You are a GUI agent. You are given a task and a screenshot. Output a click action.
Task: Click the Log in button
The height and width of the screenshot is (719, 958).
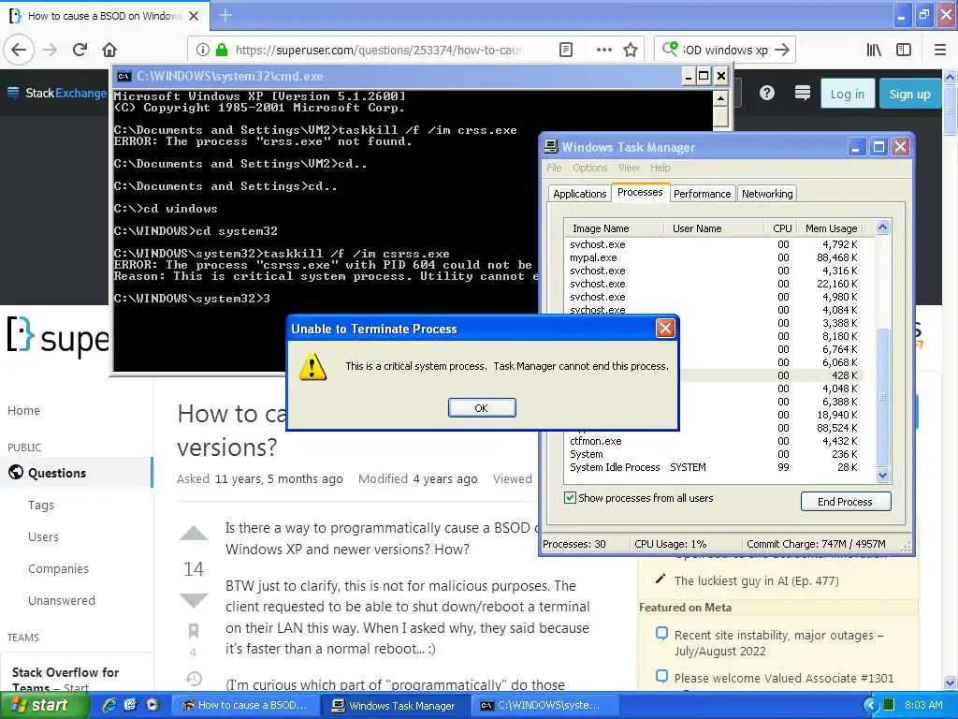click(847, 94)
